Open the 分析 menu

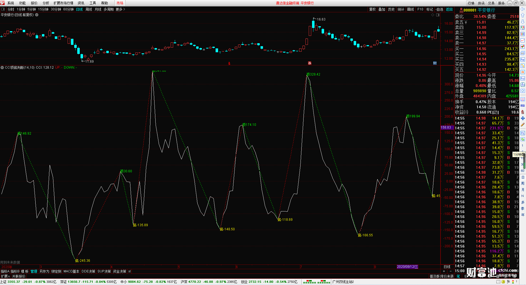46,3
